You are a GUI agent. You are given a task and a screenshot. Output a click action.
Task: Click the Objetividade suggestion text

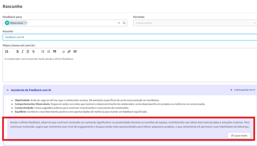87,100
